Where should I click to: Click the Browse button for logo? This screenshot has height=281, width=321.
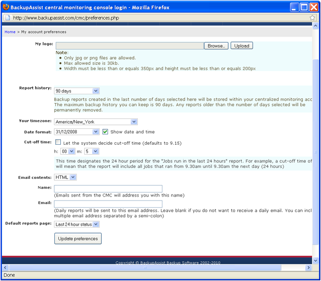click(216, 45)
